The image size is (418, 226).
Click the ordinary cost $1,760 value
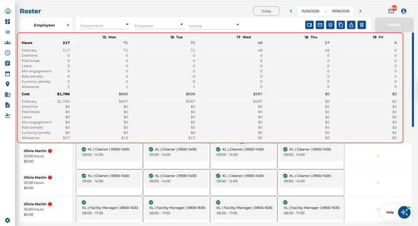click(x=64, y=101)
